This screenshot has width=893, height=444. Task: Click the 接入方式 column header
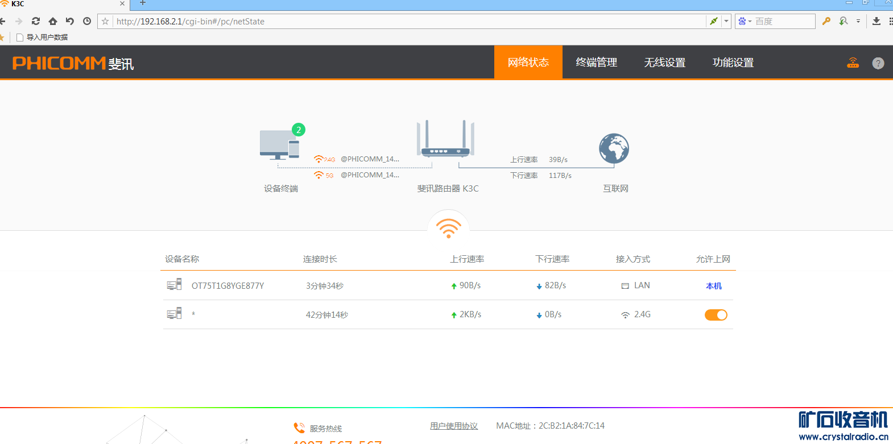(x=632, y=259)
